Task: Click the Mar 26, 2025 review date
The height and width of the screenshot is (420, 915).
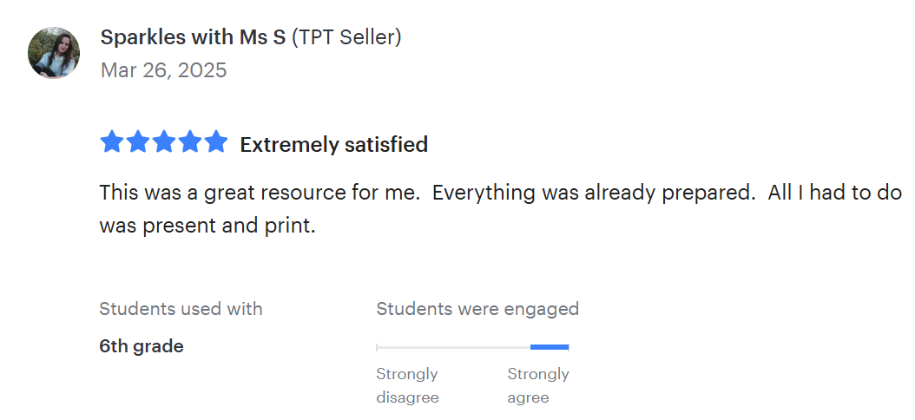Action: (163, 70)
